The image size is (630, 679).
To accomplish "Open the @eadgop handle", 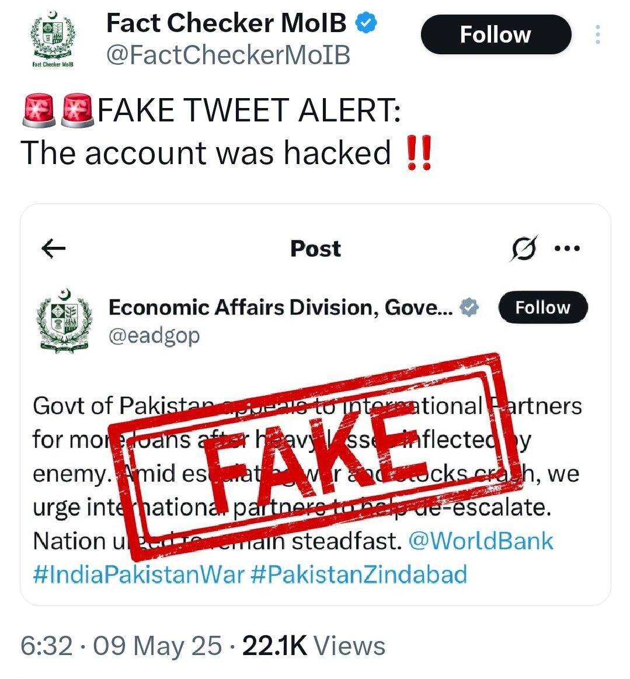I will pyautogui.click(x=154, y=336).
